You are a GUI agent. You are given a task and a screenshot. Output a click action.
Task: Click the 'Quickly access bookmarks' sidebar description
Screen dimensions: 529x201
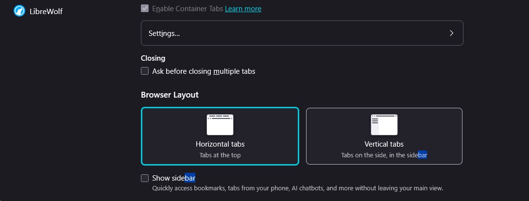point(297,188)
